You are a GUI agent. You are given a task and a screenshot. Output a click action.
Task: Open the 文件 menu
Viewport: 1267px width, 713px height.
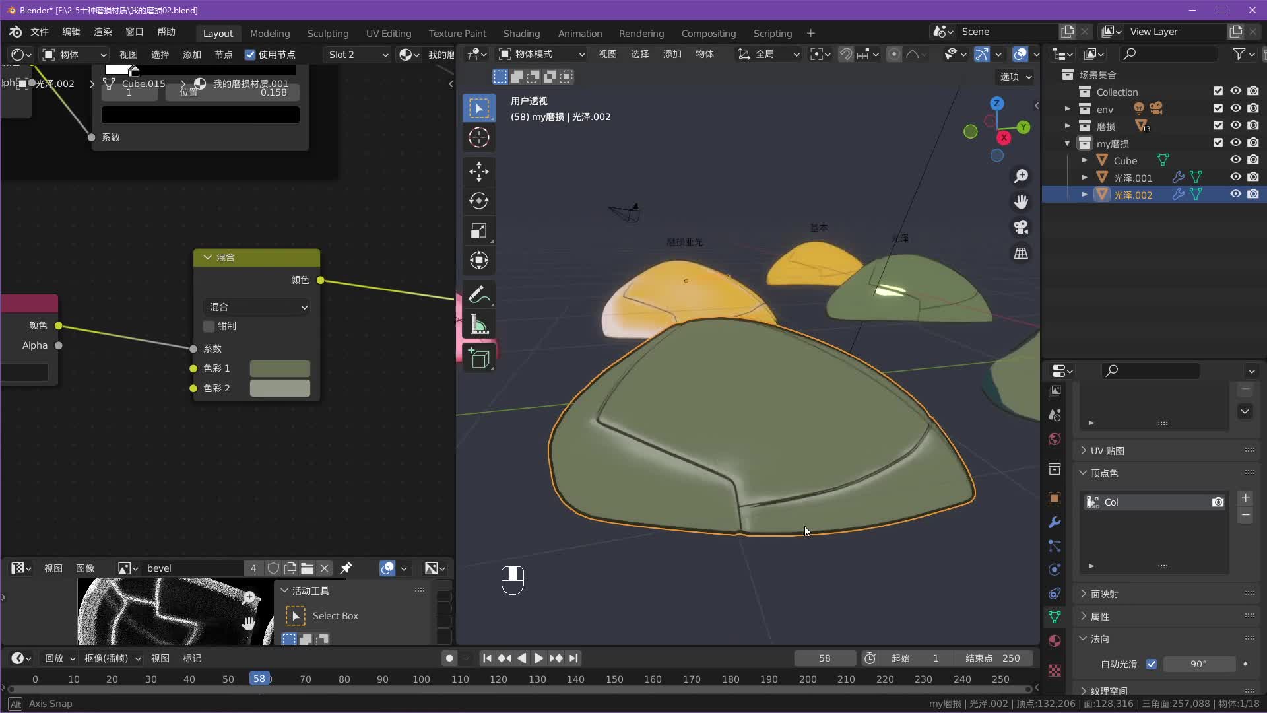[40, 32]
